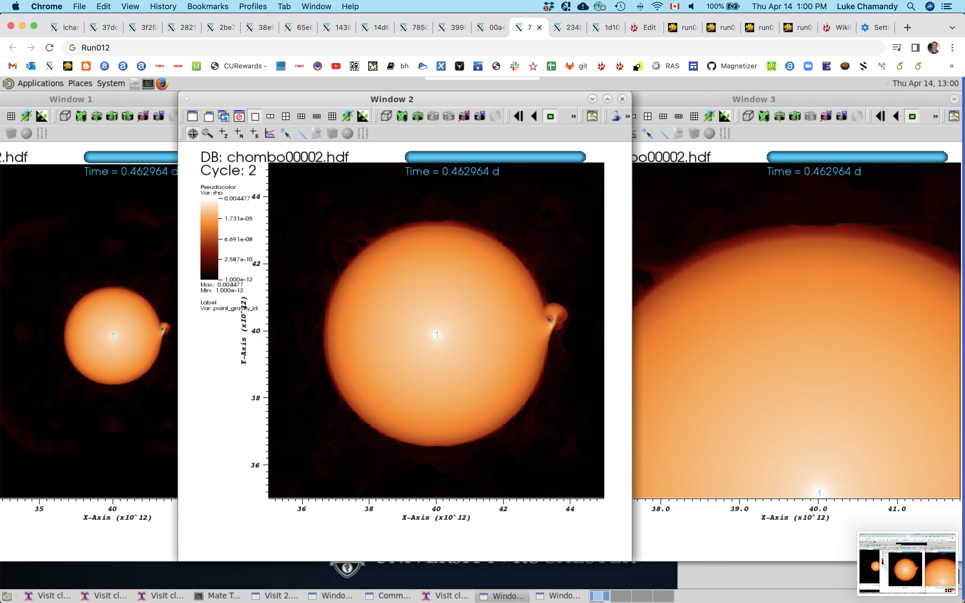
Task: Open the color paint icon in Window 2
Action: coord(592,117)
